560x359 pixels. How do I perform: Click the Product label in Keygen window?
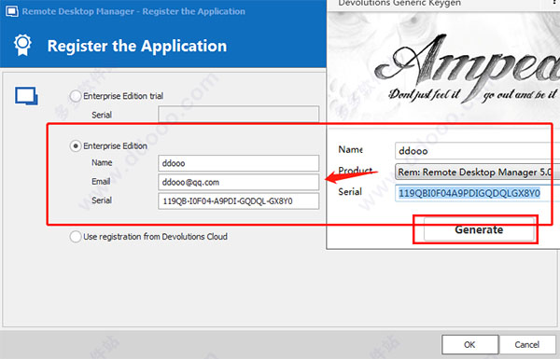pos(356,171)
